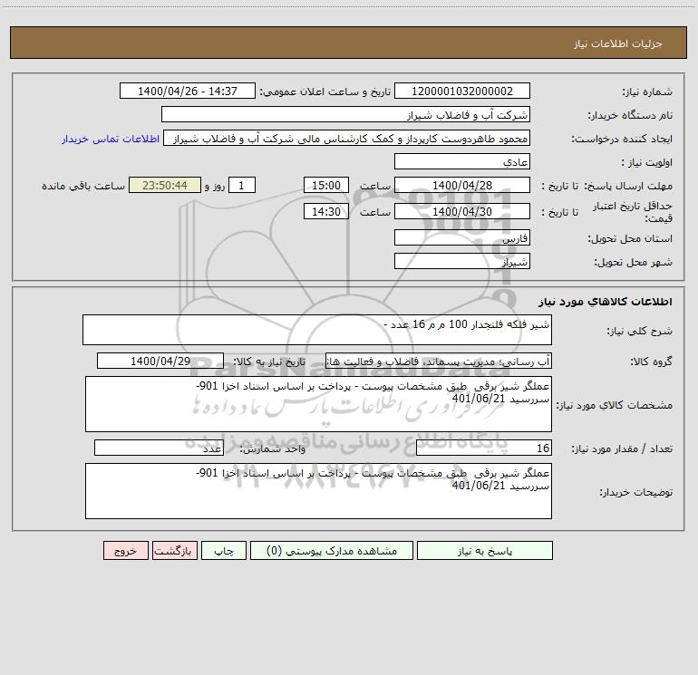Click the announcement date field 1400/04/26 - 14:37
The width and height of the screenshot is (698, 675).
[x=188, y=91]
